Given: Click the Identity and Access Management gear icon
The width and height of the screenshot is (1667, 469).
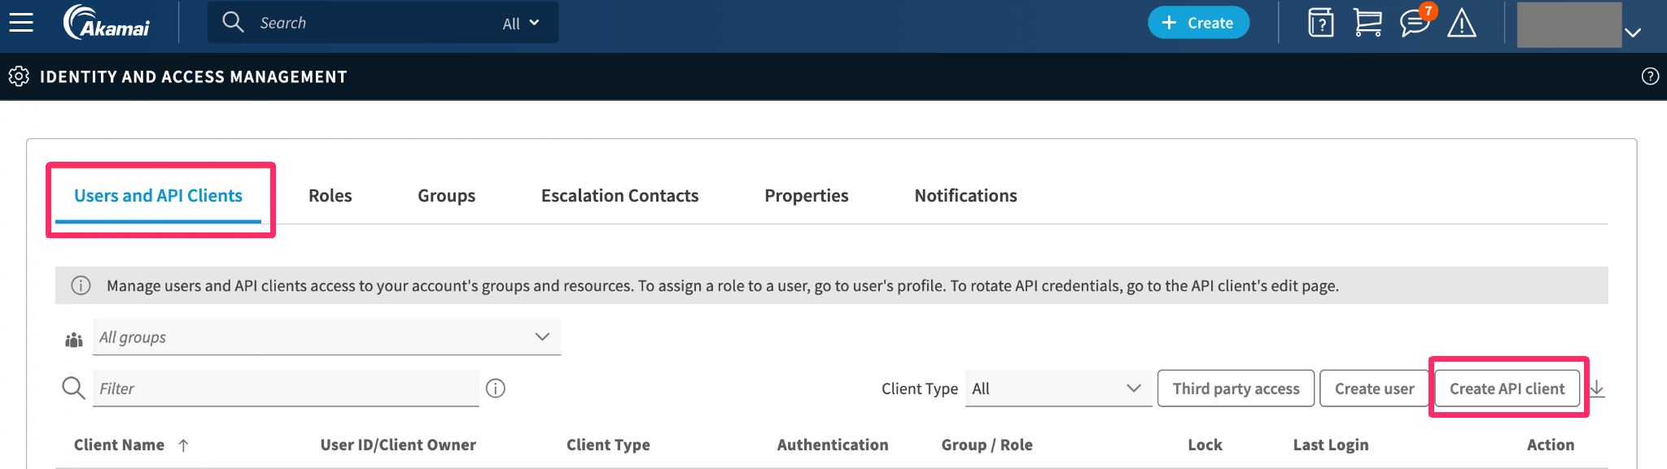Looking at the screenshot, I should [19, 76].
